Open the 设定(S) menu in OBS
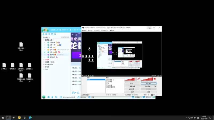This screenshot has height=120, width=214. [90, 30]
